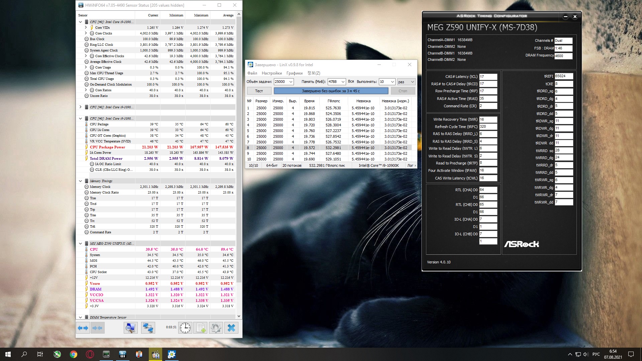Start logging with the spreadsheet plus icon
The width and height of the screenshot is (642, 361).
pos(201,328)
